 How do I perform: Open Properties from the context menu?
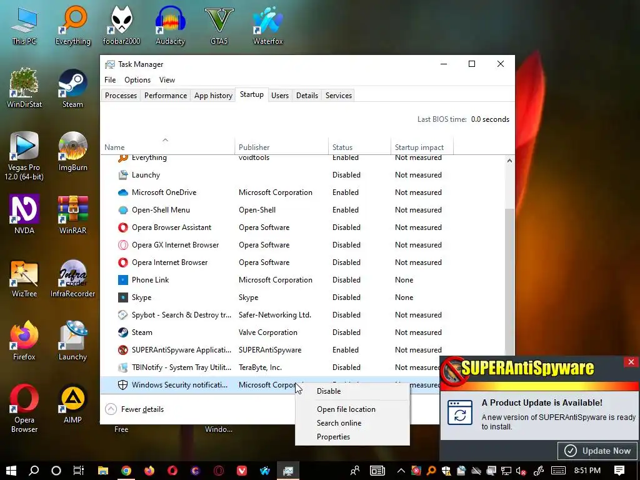tap(333, 437)
